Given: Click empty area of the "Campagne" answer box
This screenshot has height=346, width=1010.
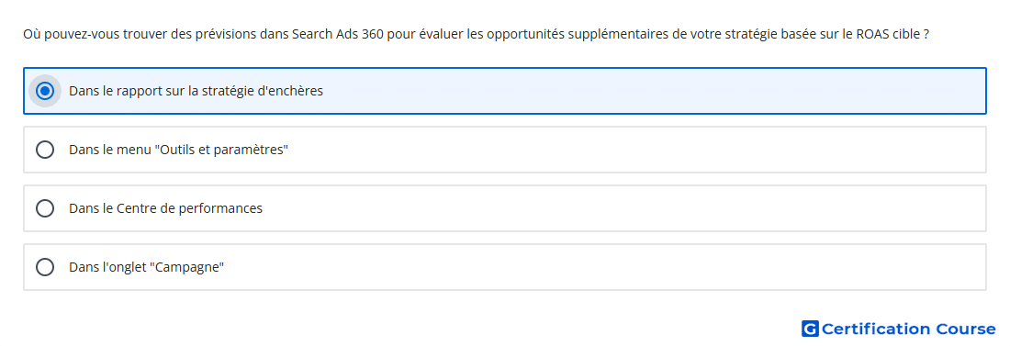Looking at the screenshot, I should click(645, 267).
